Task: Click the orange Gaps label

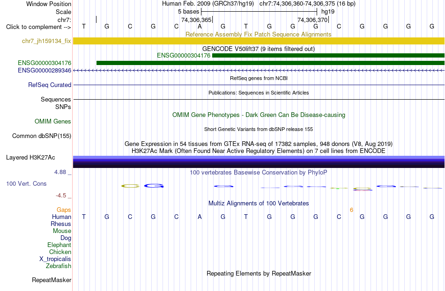Action: [64, 210]
